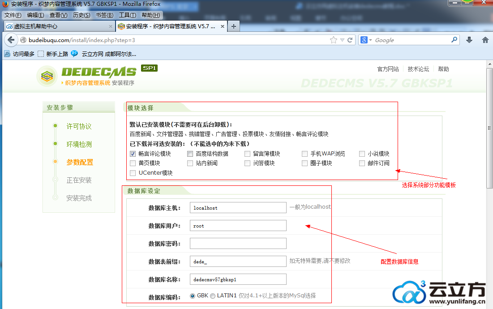Open the 历史(S) menu
Screen dimensions: 493x309
(81, 15)
